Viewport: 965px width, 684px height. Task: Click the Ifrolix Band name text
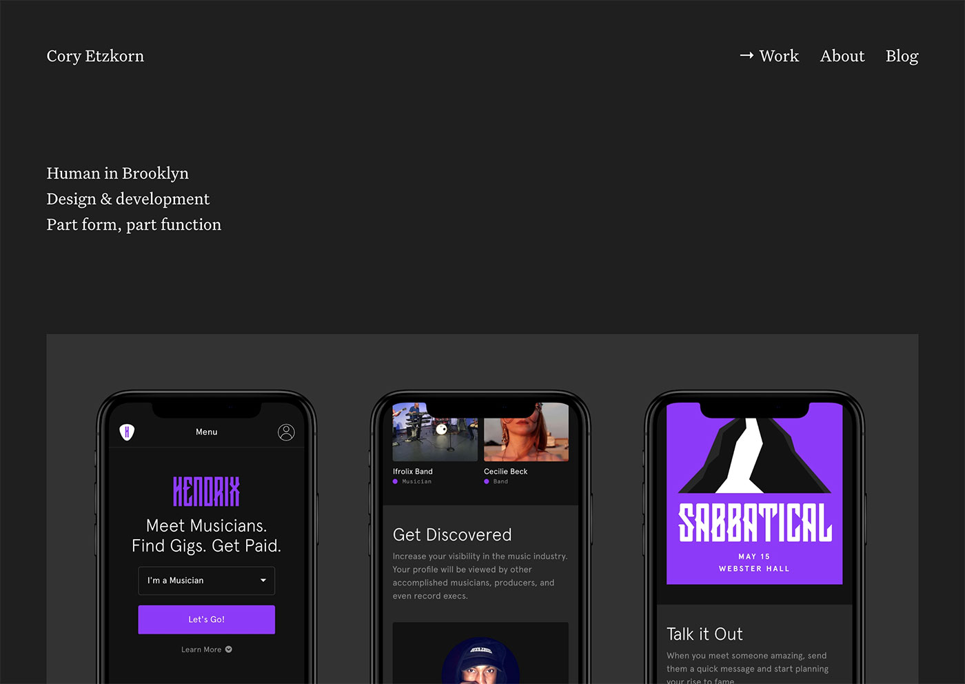tap(413, 472)
